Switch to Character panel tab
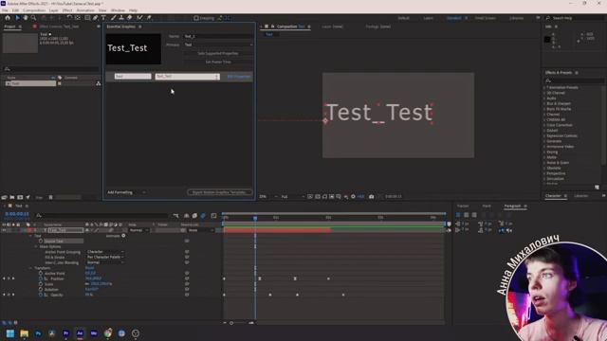 point(553,196)
